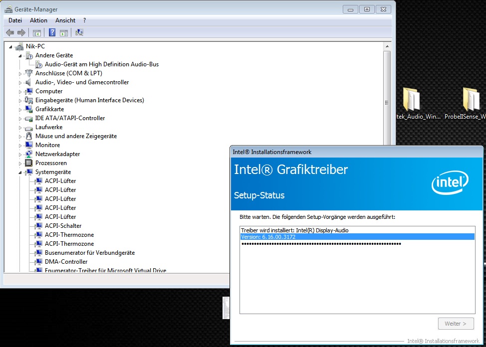Click the Netzwerkadapter network icon

[x=29, y=154]
